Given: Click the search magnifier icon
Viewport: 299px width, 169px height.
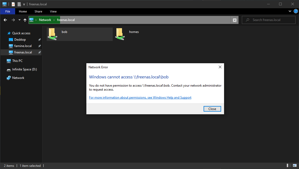Looking at the screenshot, I should pyautogui.click(x=247, y=20).
